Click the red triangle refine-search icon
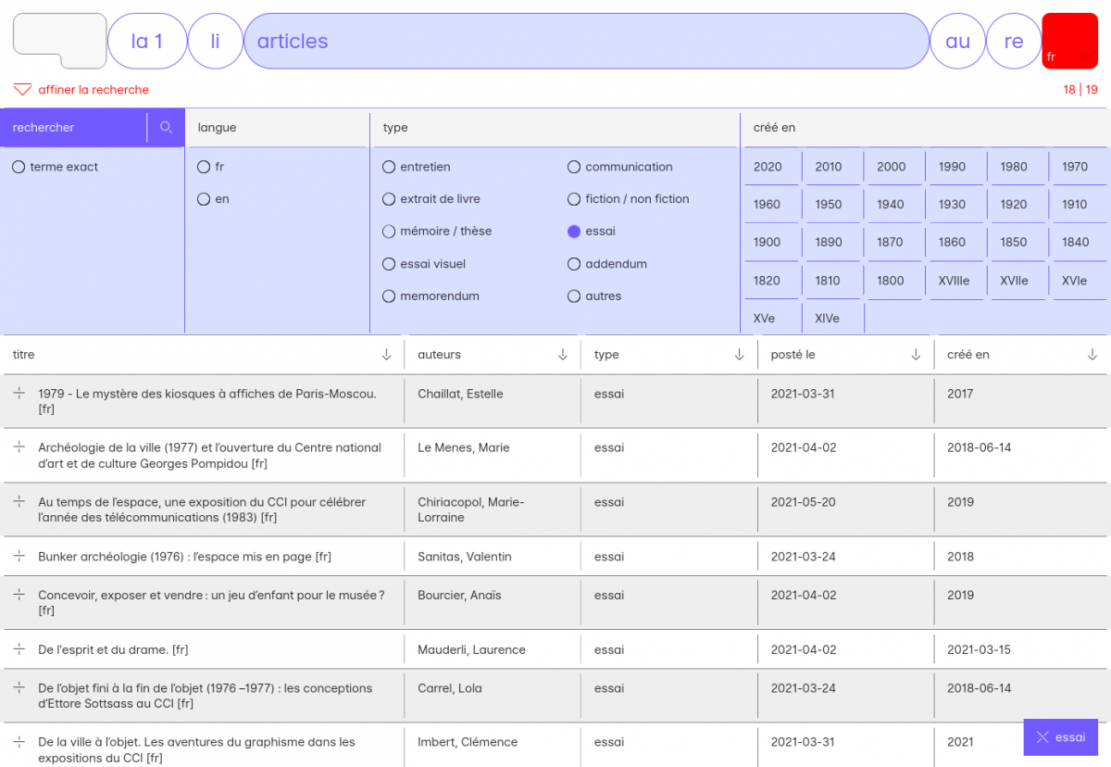 tap(22, 90)
